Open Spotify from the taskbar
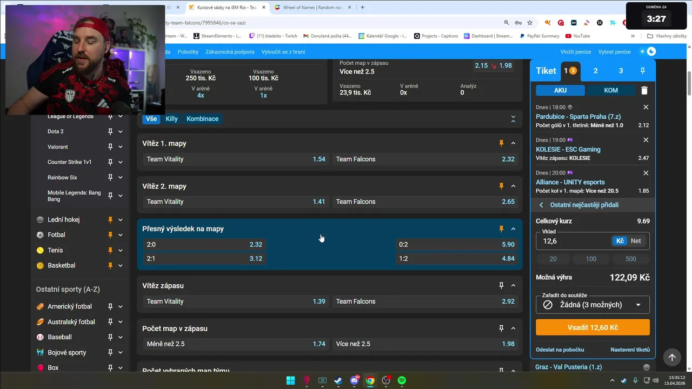This screenshot has height=389, width=692. tap(402, 380)
